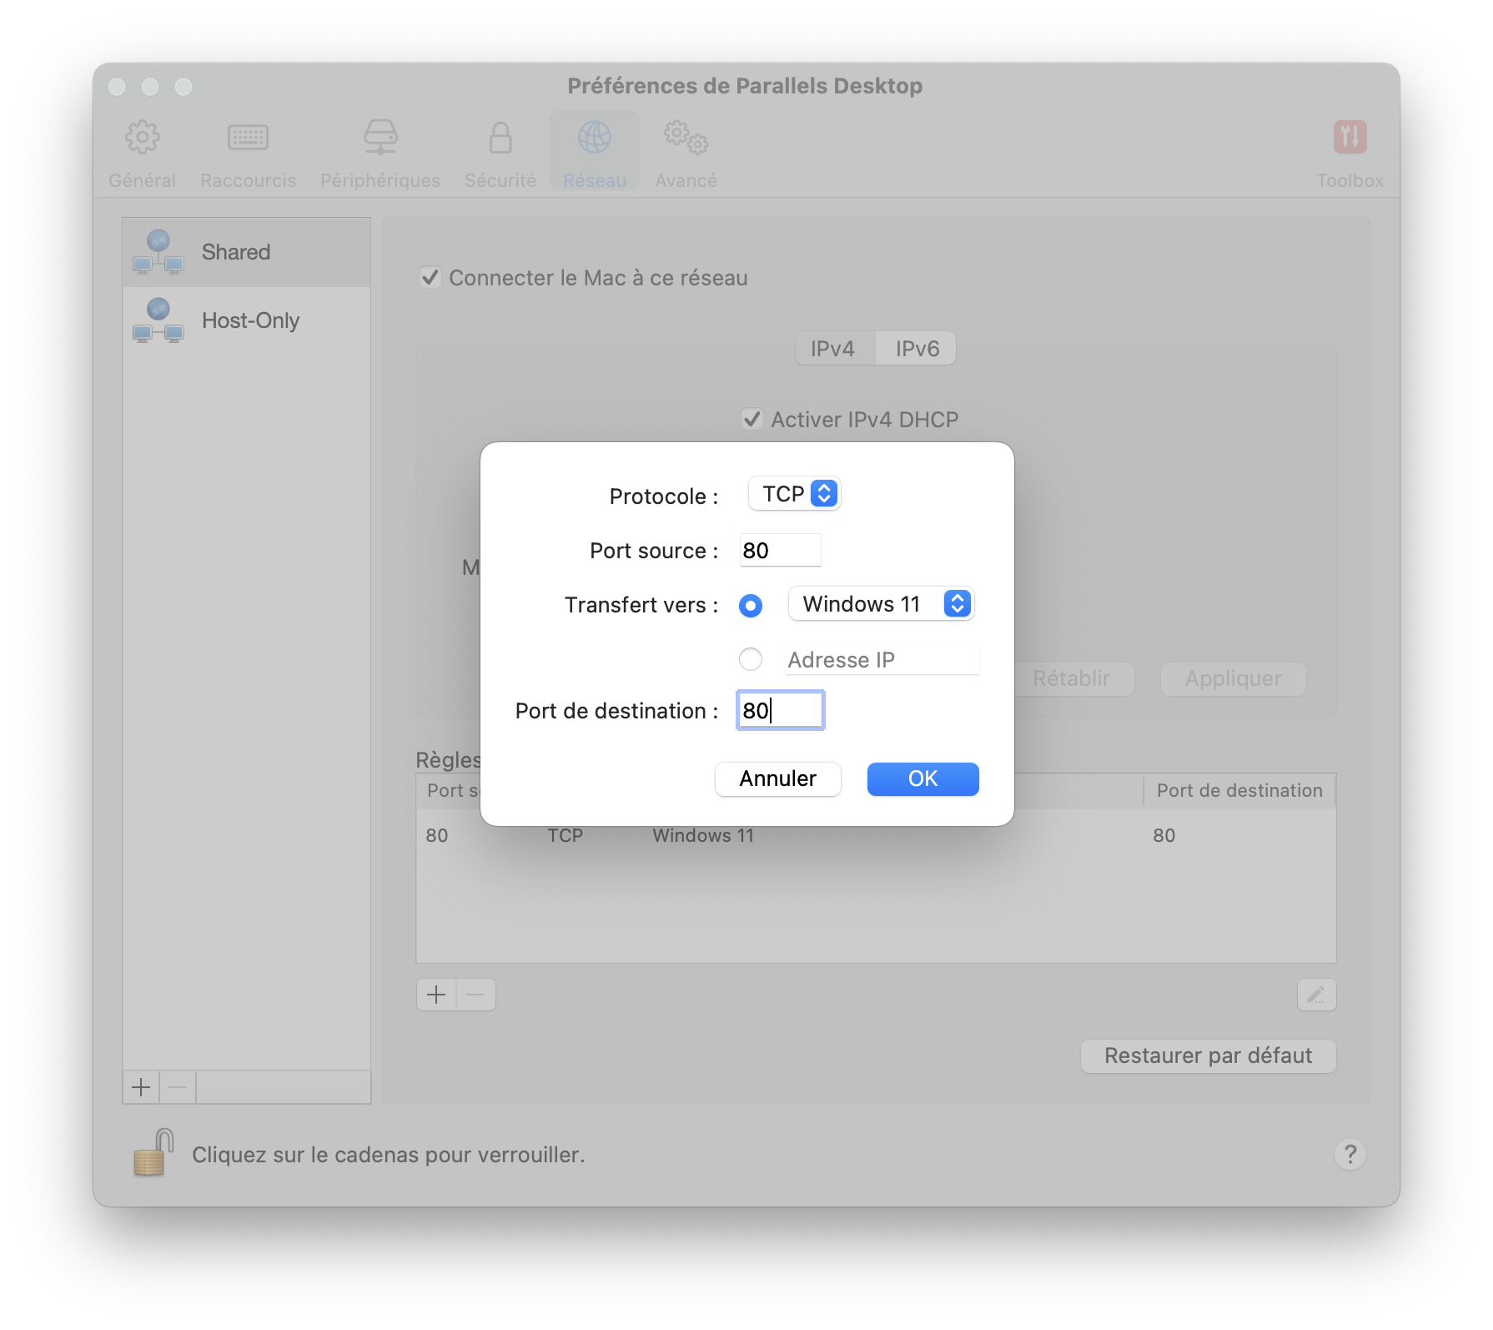Viewport: 1493px width, 1330px height.
Task: Click the Port source field
Action: (x=780, y=550)
